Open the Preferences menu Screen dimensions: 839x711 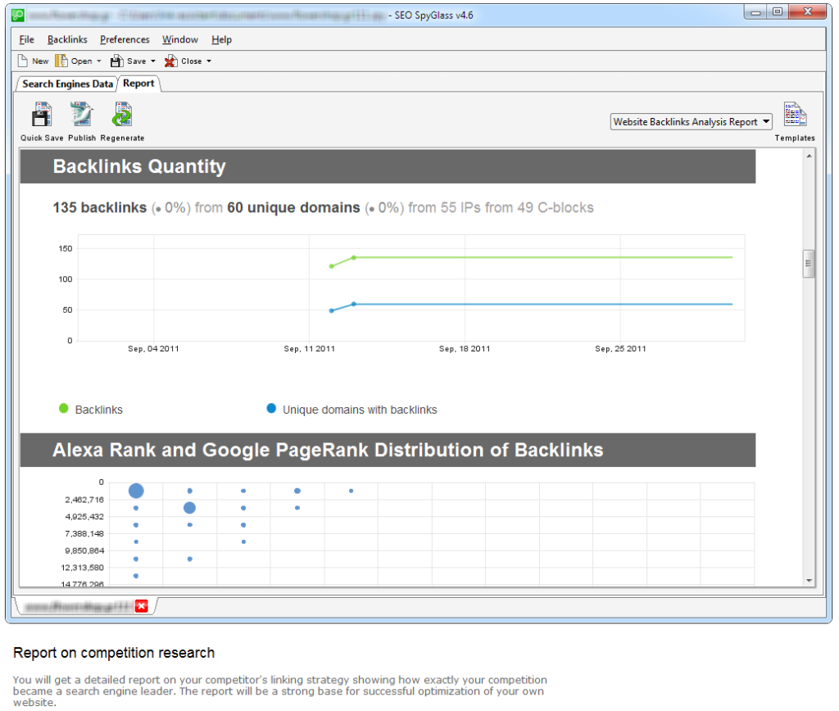pyautogui.click(x=125, y=39)
